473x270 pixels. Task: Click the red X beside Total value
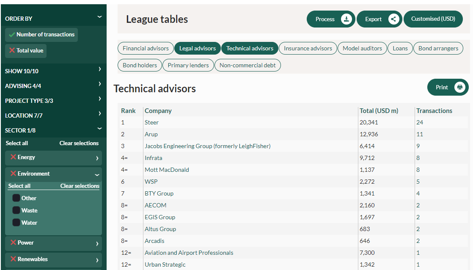tap(12, 50)
